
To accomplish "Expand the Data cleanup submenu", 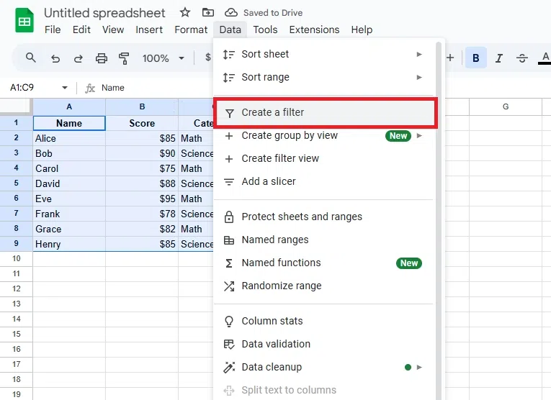I will coord(323,368).
